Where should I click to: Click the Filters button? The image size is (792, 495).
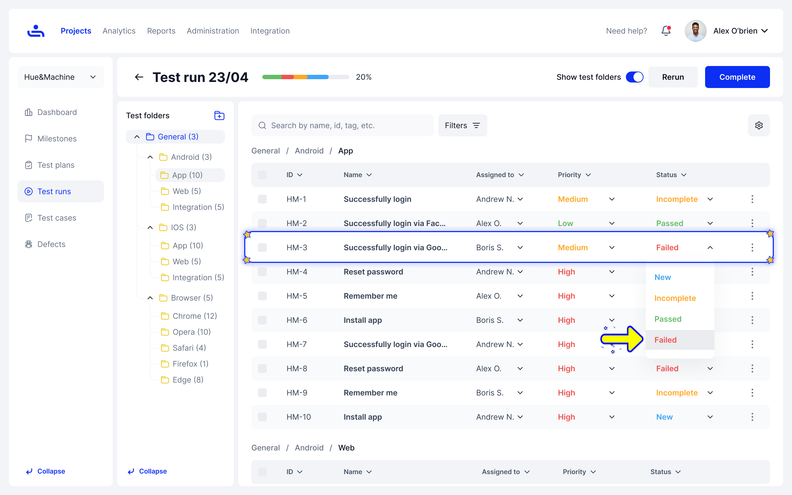coord(462,125)
